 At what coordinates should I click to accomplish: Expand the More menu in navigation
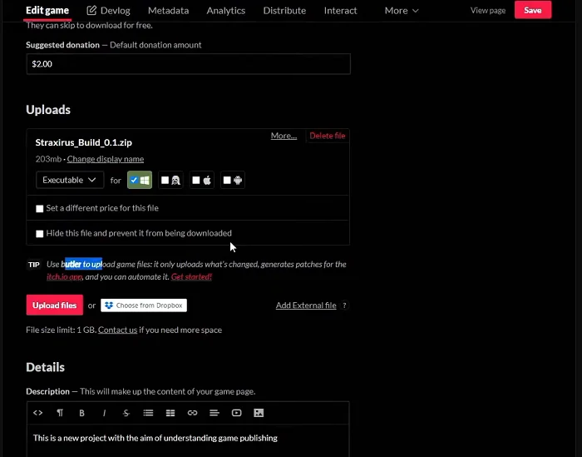402,10
